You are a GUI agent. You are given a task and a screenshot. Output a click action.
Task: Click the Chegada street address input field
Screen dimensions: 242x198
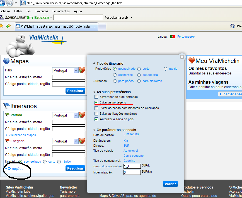click(69, 148)
